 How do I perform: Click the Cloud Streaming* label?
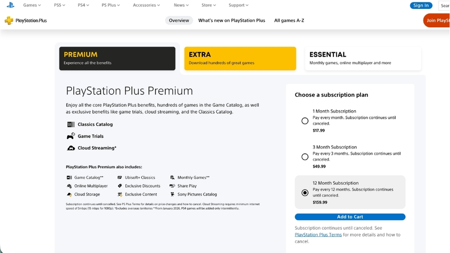(x=97, y=148)
